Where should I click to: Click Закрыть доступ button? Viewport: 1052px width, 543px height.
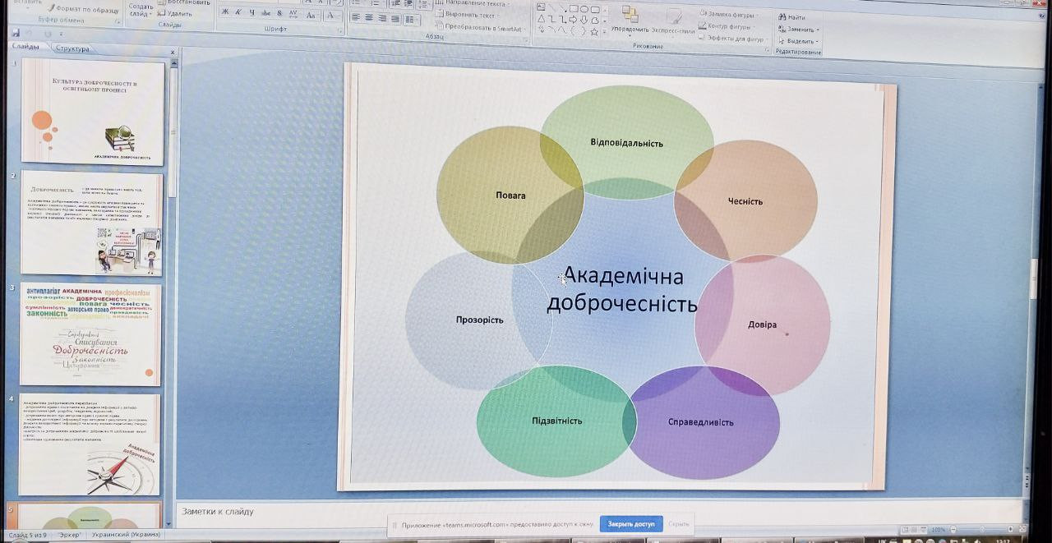(631, 524)
